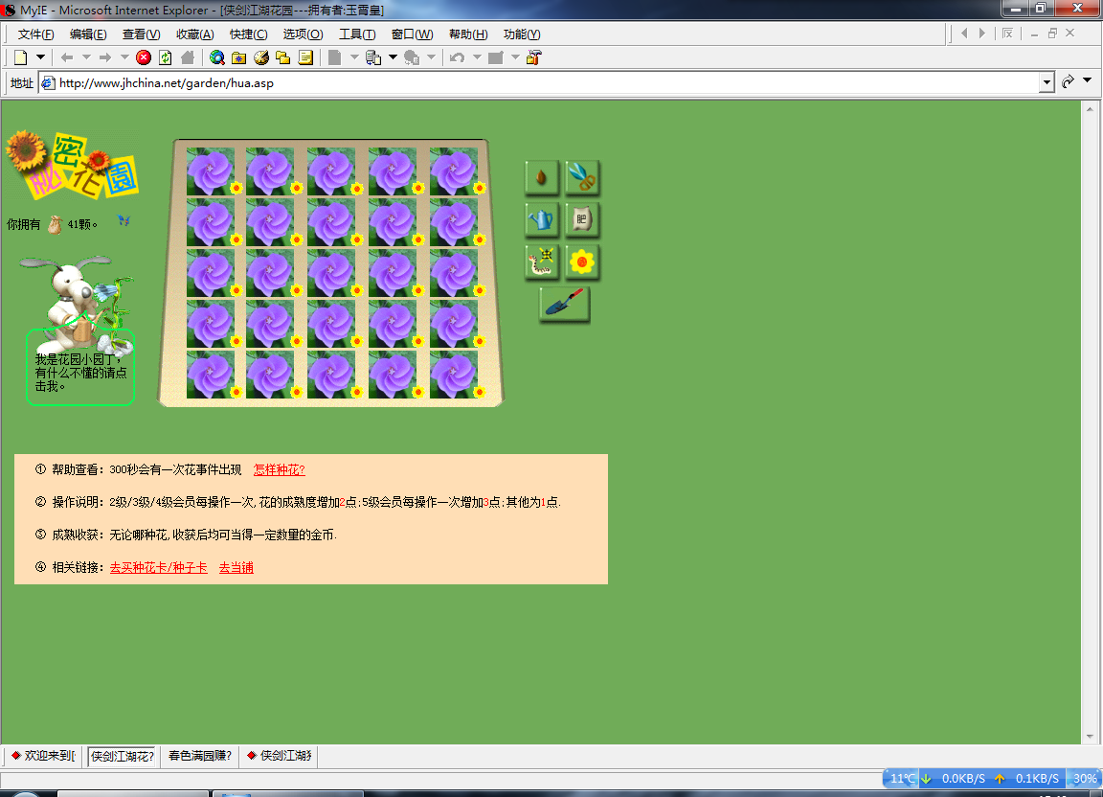
Task: Click the top-right purple flower plot
Action: point(454,171)
